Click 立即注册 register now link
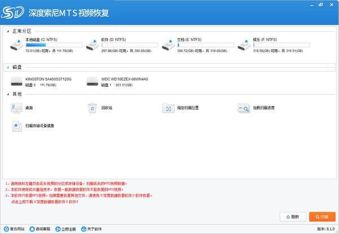The image size is (339, 234). pyautogui.click(x=64, y=229)
